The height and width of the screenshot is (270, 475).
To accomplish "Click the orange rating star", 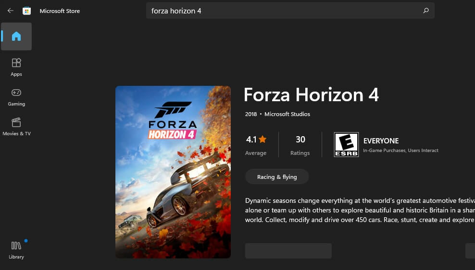I will coord(262,139).
